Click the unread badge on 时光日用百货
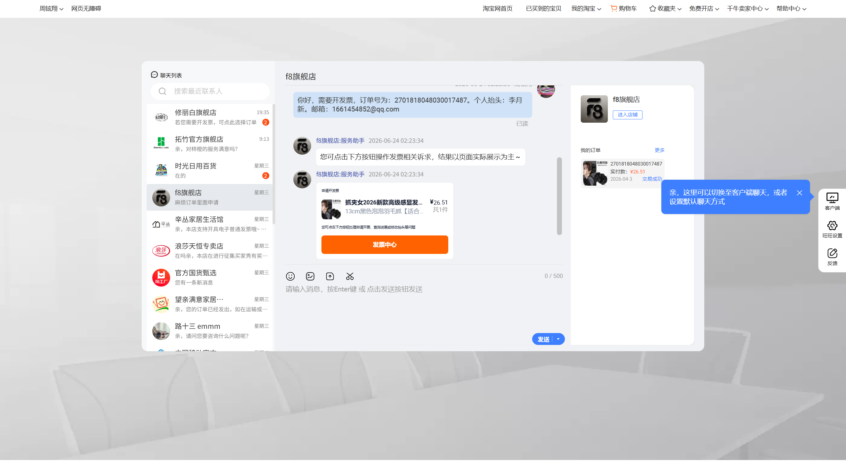This screenshot has width=846, height=461. [x=266, y=176]
